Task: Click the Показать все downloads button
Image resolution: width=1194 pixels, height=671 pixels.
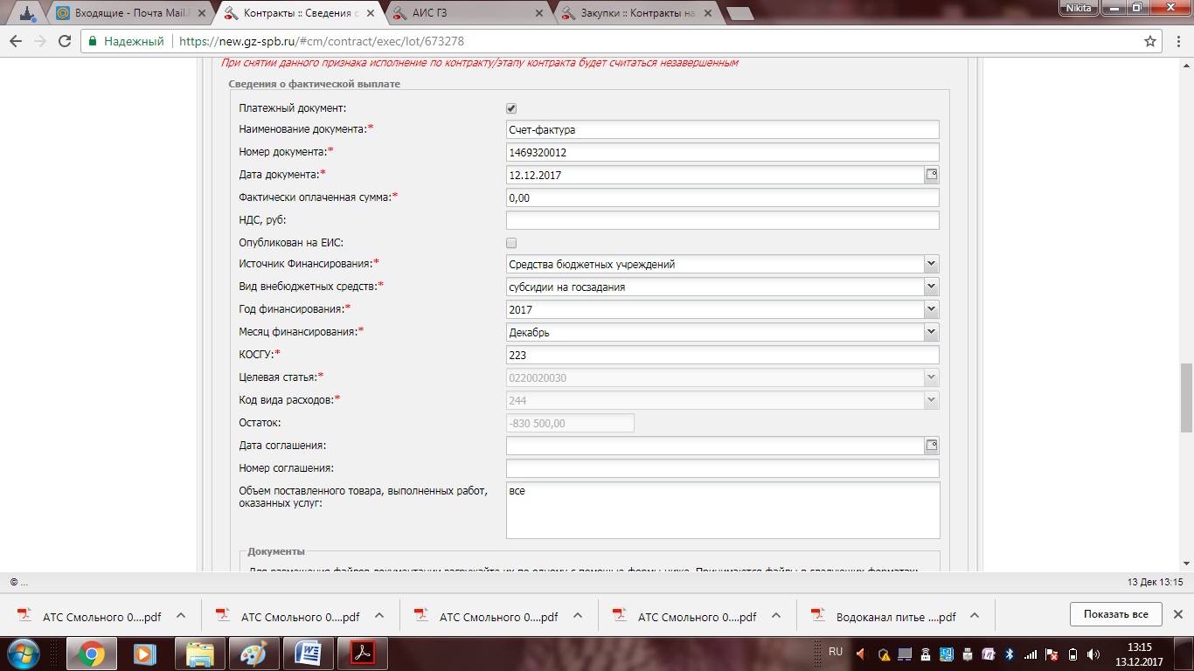Action: (1115, 614)
